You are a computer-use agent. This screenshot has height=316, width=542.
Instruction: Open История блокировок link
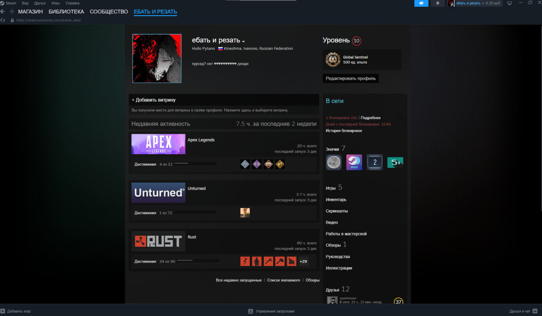click(x=344, y=131)
